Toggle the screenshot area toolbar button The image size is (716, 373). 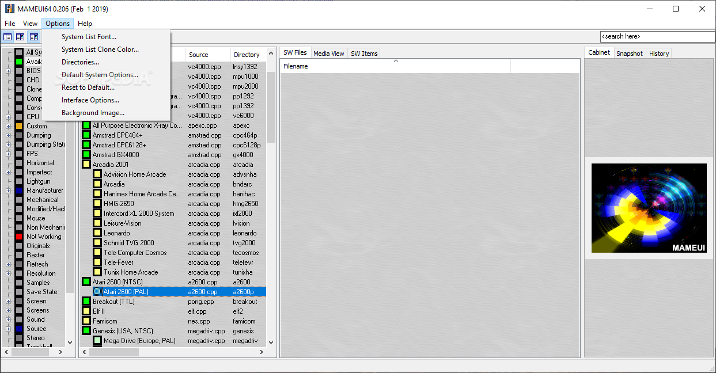click(34, 37)
